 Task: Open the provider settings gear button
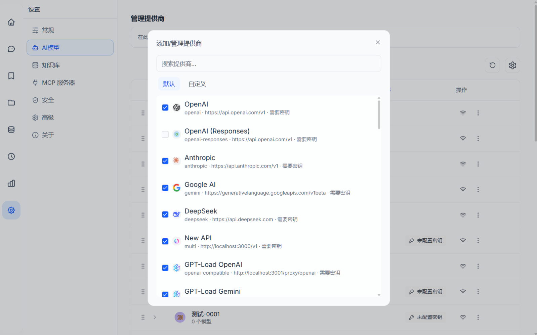[x=512, y=65]
